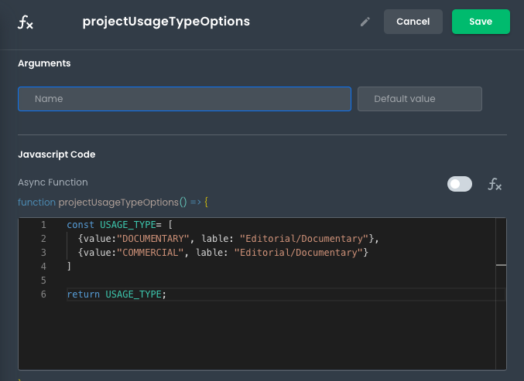The image size is (524, 381).
Task: Enable the Async Function toggle
Action: point(459,184)
